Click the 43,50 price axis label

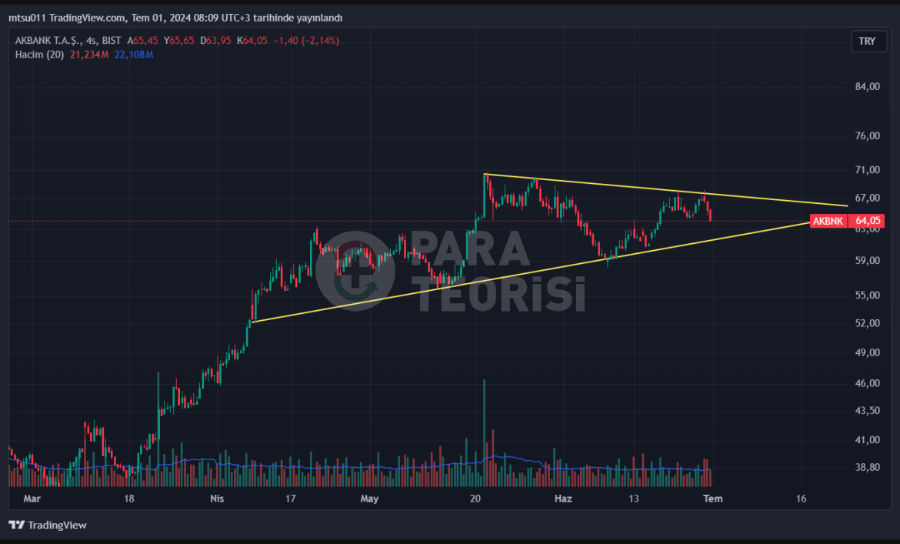[867, 410]
